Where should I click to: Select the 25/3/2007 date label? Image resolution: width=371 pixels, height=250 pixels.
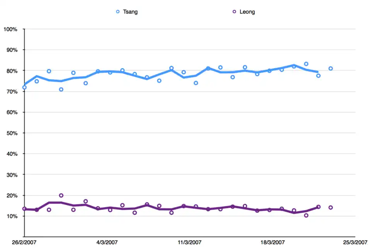click(355, 243)
